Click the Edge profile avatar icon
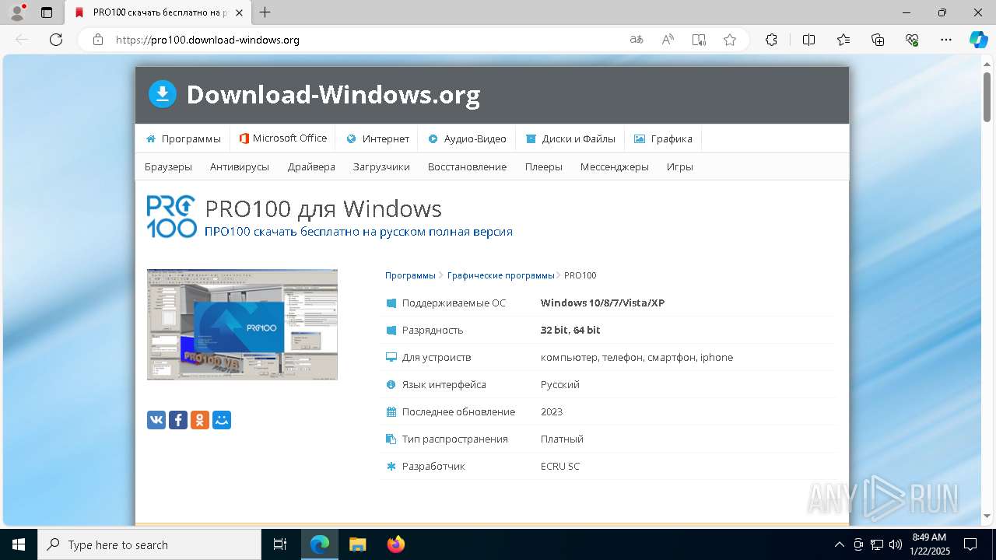 click(17, 12)
